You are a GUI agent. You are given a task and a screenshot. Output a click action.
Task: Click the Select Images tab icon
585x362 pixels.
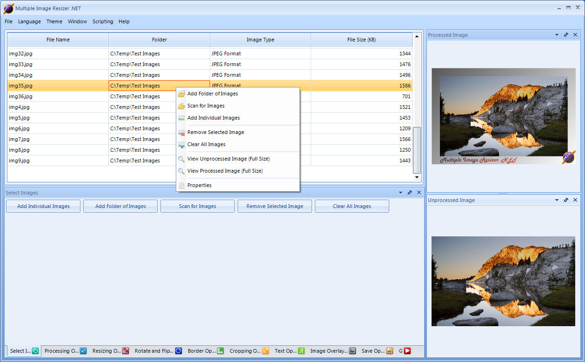click(35, 351)
